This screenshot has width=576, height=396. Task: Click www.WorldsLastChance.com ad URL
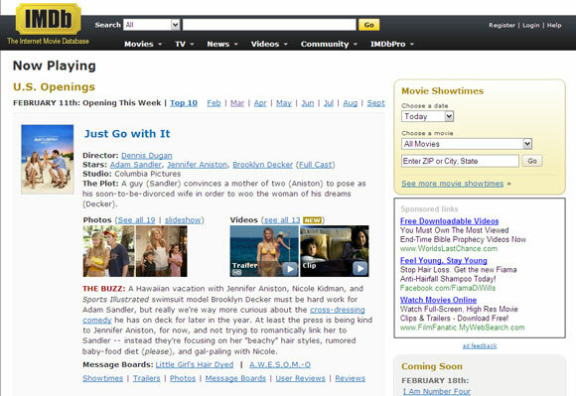(449, 249)
